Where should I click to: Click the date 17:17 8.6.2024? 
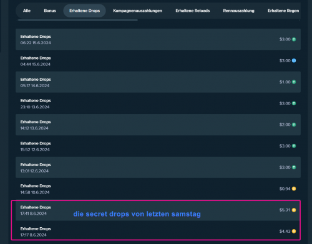pyautogui.click(x=34, y=235)
